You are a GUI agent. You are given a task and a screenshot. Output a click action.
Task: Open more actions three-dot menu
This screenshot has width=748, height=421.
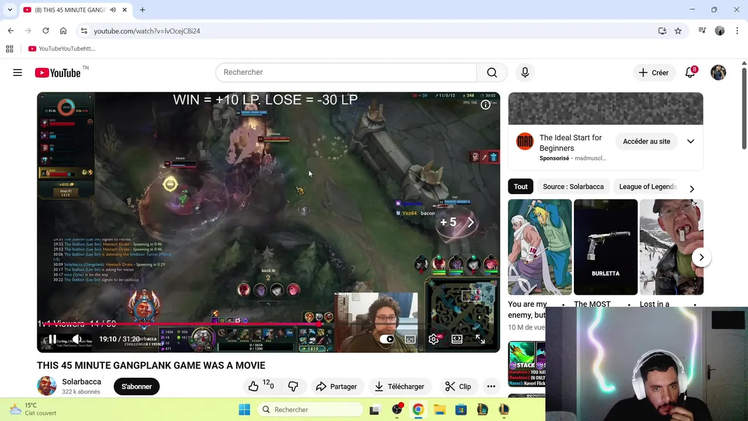(491, 387)
